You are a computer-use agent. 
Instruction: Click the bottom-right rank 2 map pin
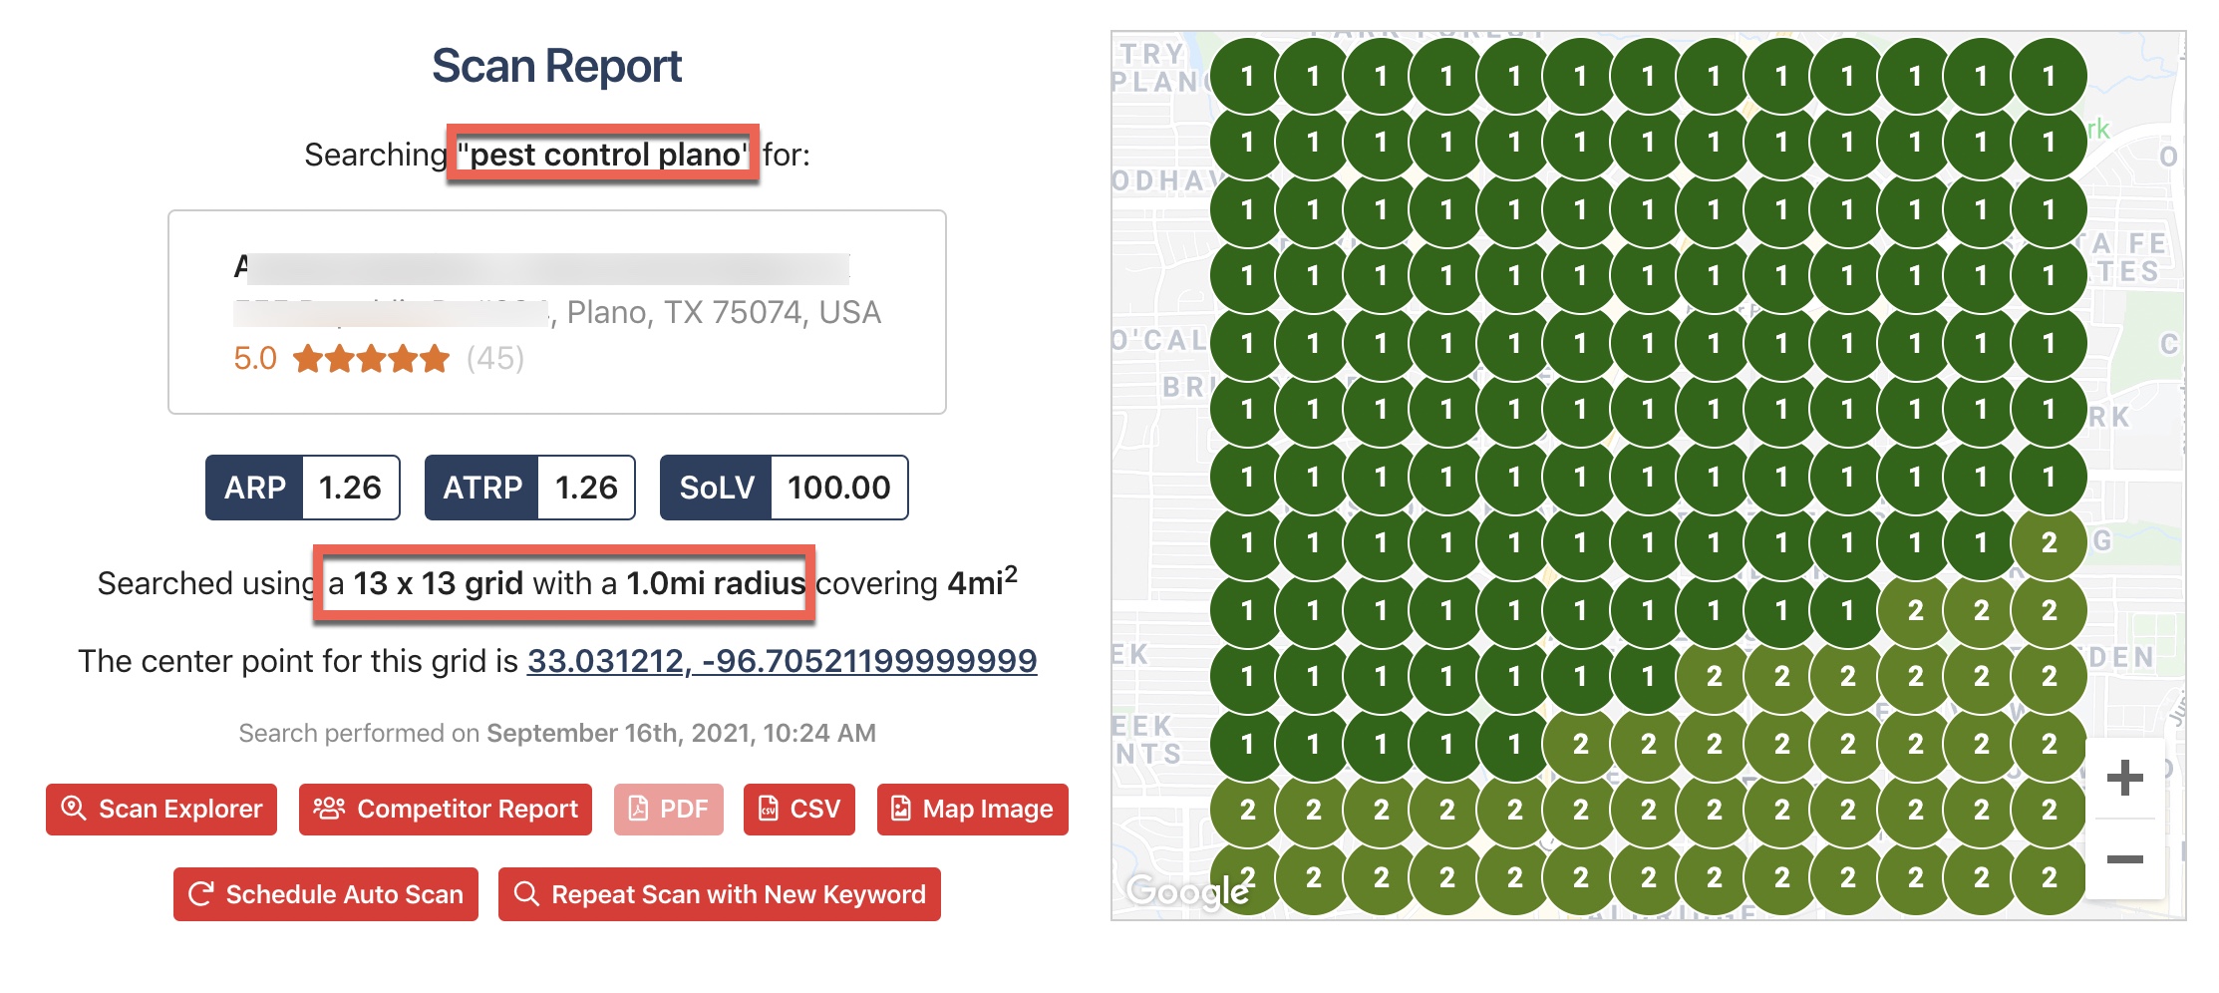pos(2049,877)
